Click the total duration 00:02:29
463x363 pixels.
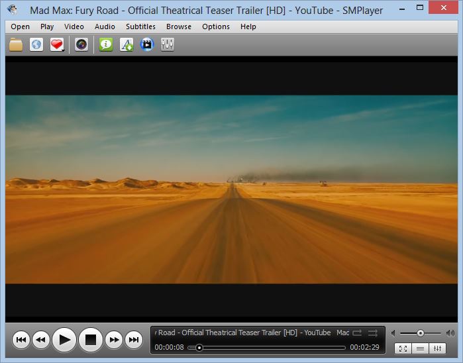point(364,347)
